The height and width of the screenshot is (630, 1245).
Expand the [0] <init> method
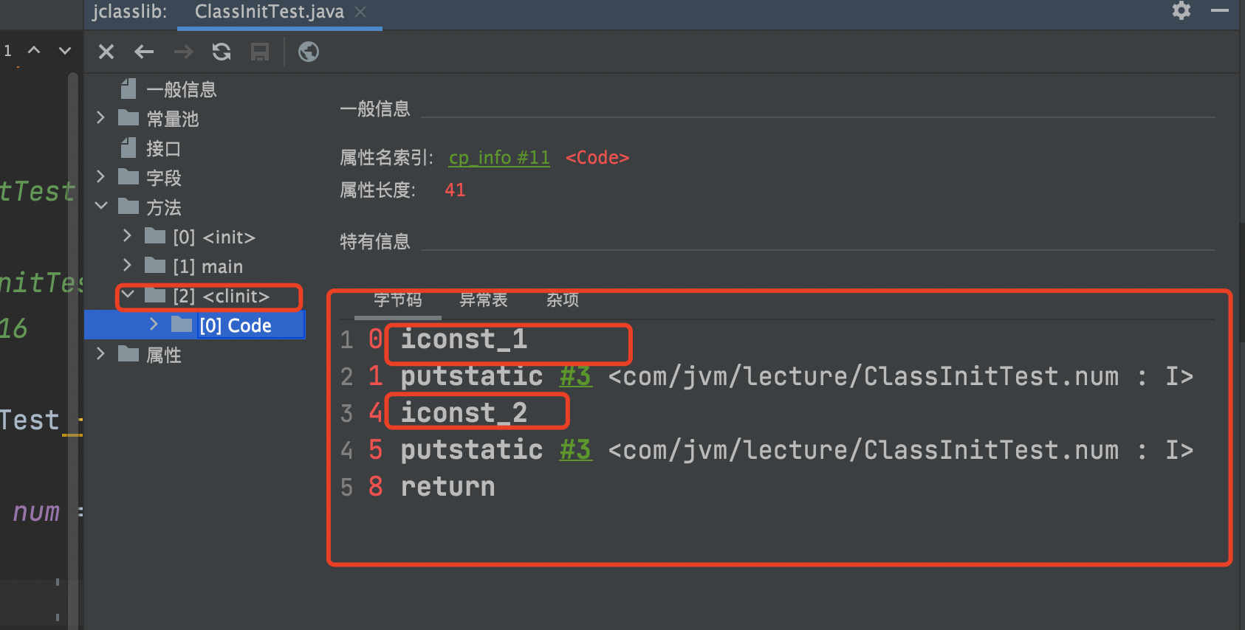127,236
